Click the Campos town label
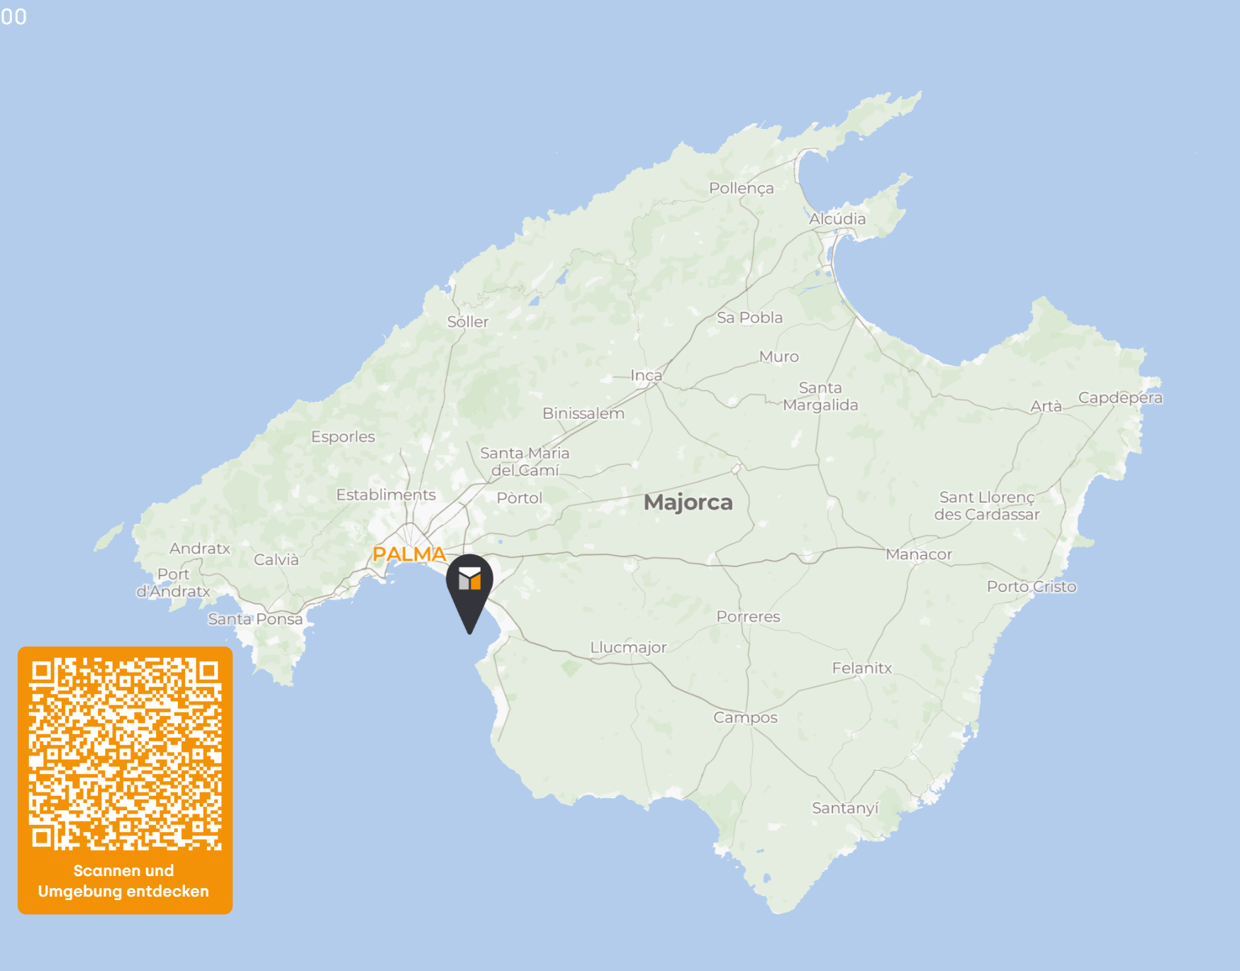Screen dimensions: 1240x971 745,718
